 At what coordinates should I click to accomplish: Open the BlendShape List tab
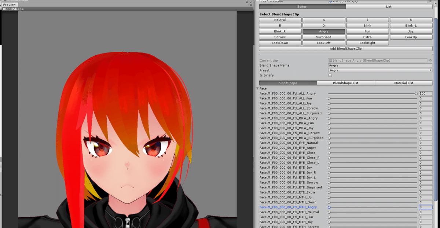345,83
